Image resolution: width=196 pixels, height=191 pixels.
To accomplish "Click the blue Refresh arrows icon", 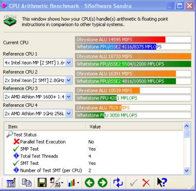I will [118, 183].
